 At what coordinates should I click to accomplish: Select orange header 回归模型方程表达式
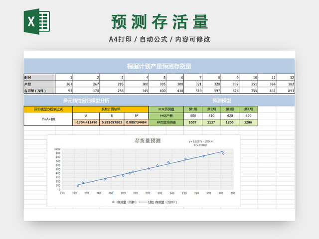click(48, 109)
